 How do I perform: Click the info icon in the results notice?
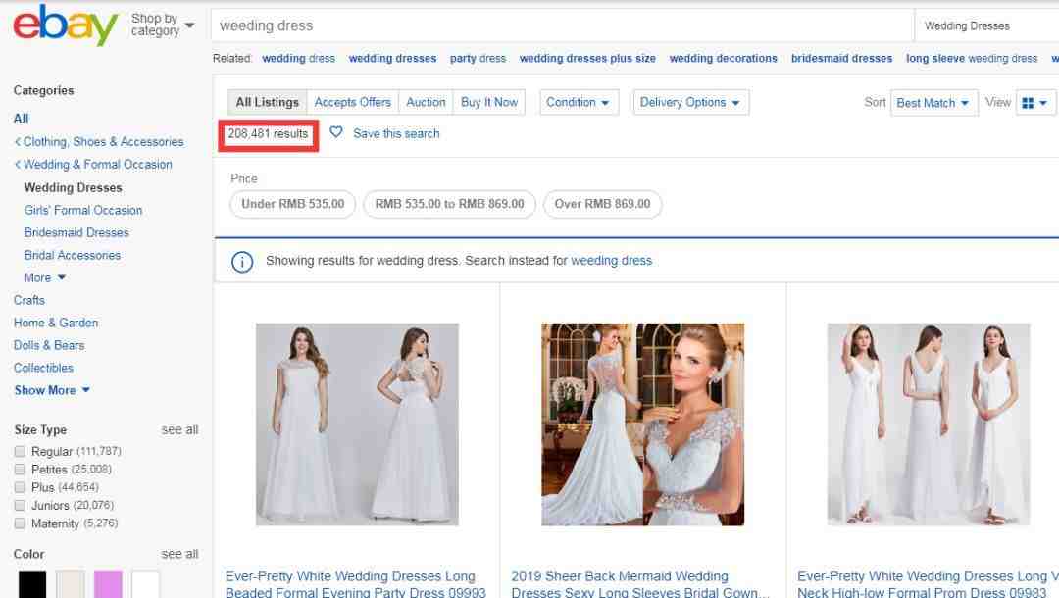242,261
